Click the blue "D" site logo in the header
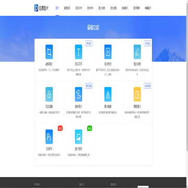Screen dimensions: 188x188 (x=36, y=8)
